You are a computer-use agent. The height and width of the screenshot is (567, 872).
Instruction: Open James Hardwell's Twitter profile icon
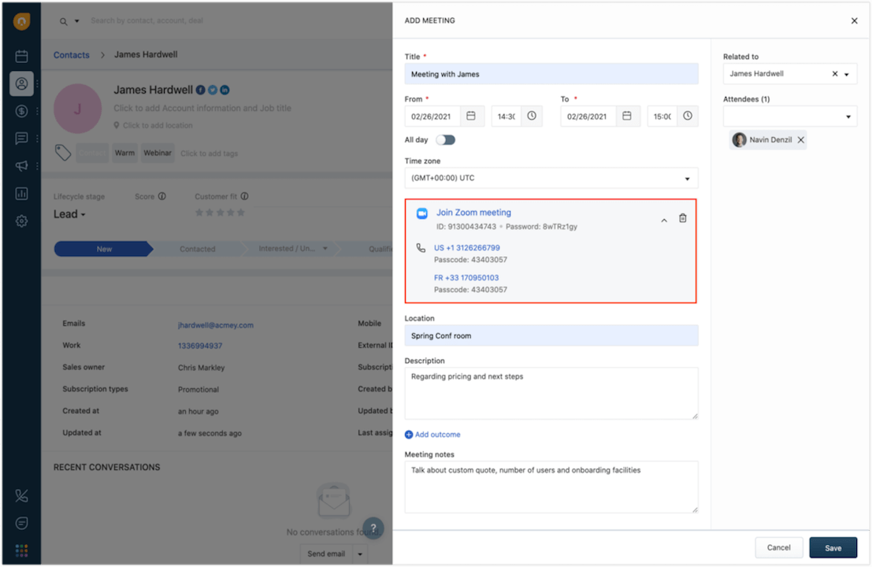[x=213, y=90]
